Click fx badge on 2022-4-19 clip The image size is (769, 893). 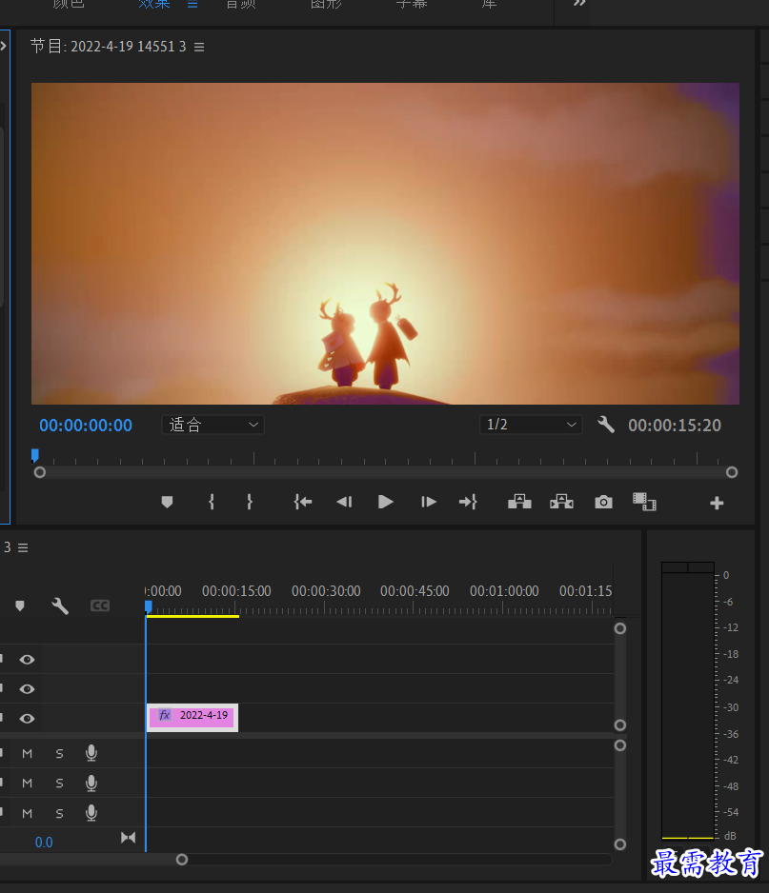coord(165,715)
